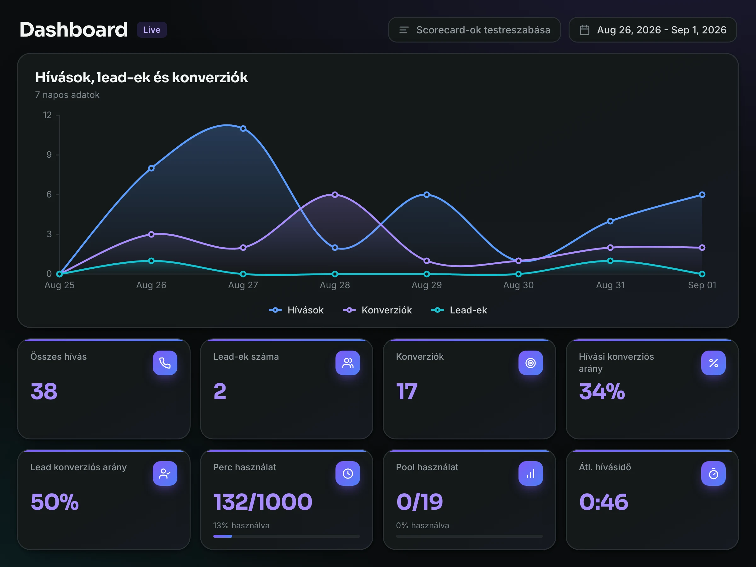
Task: Click the 0:46 average call time value
Action: click(x=604, y=502)
